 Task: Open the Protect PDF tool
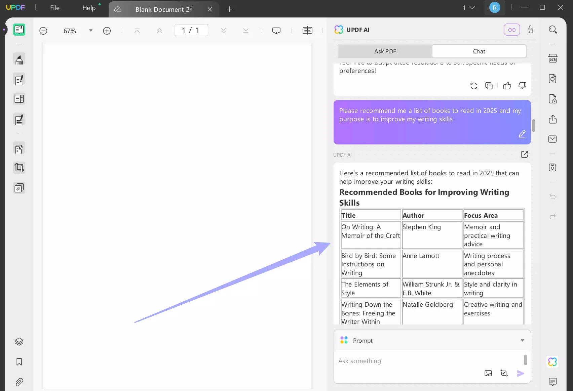(553, 99)
